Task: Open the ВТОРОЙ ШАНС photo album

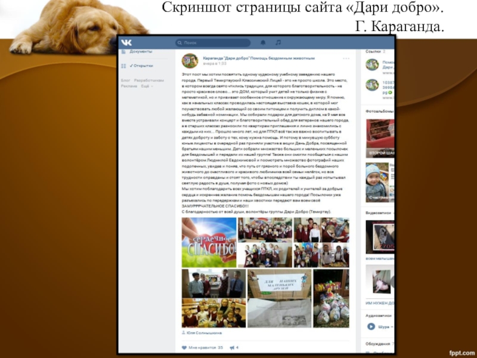Action: [x=380, y=138]
